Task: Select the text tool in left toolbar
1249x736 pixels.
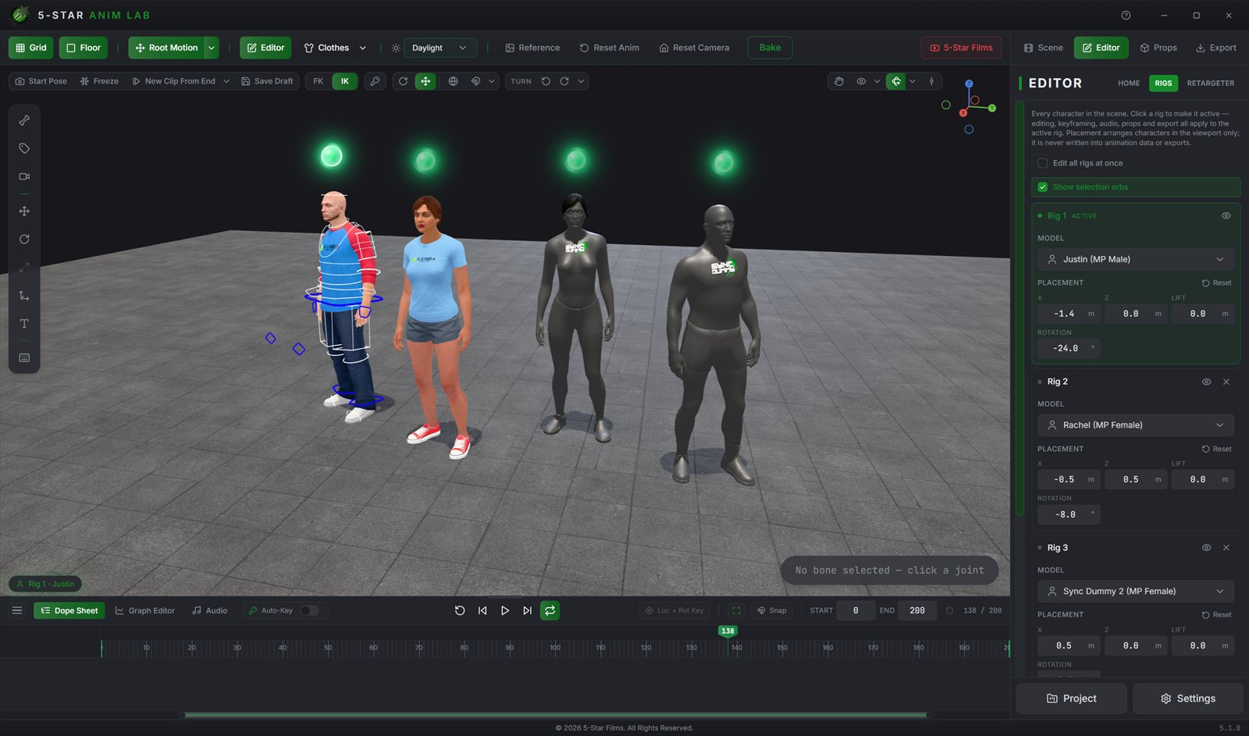Action: click(24, 323)
